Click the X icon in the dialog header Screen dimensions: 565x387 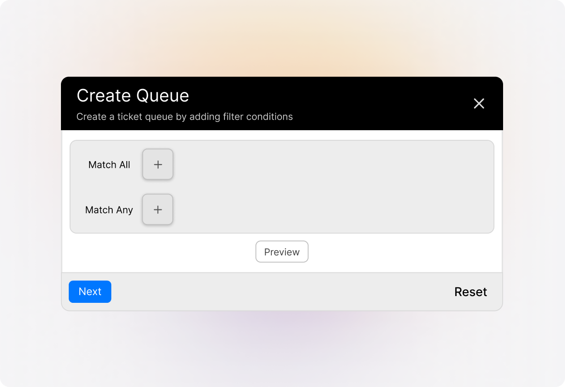[x=479, y=104]
